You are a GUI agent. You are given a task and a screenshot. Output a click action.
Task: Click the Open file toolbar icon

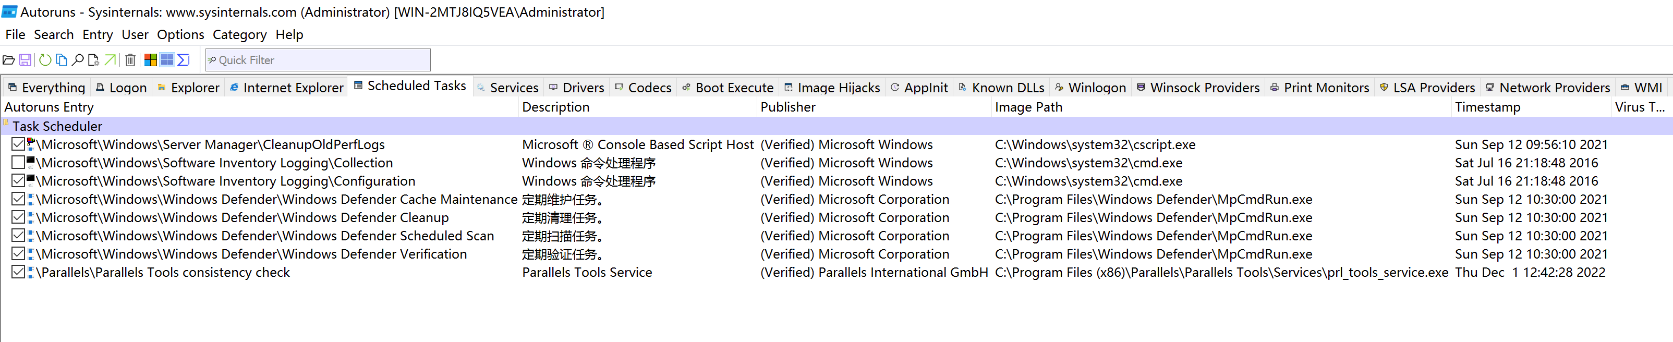[x=9, y=60]
